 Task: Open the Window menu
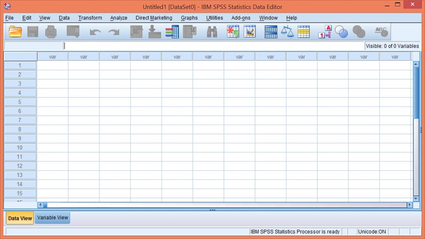268,18
